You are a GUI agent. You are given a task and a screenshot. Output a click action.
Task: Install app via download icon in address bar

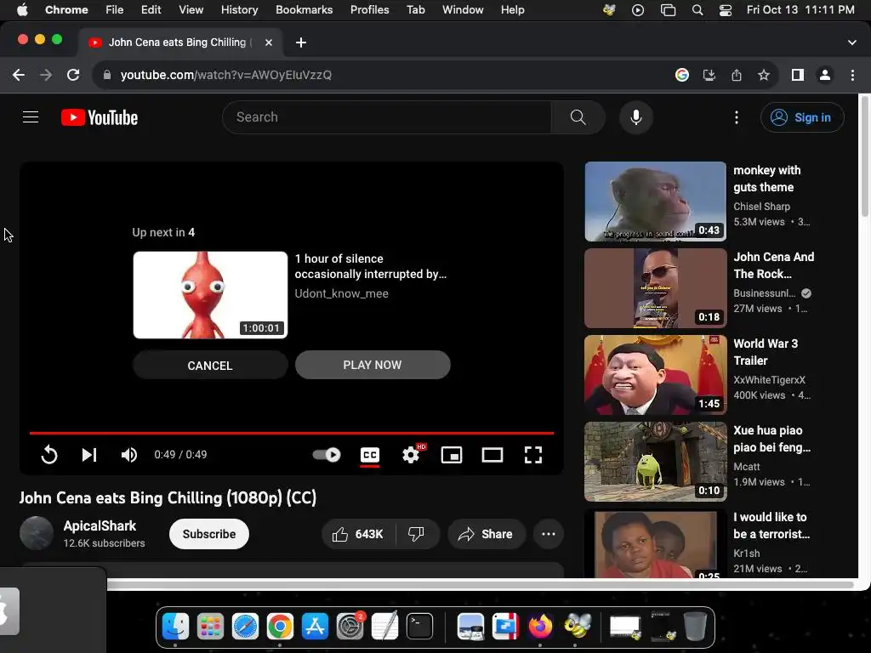coord(709,75)
